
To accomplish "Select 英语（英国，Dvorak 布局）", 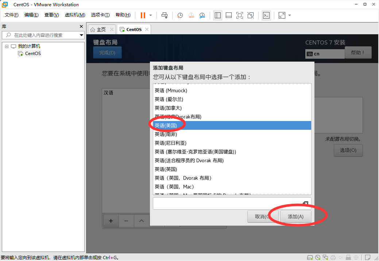I will click(x=232, y=178).
